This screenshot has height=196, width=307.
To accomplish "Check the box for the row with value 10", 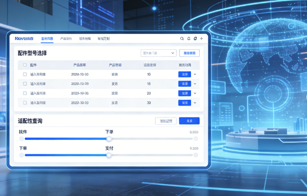I will (25, 74).
